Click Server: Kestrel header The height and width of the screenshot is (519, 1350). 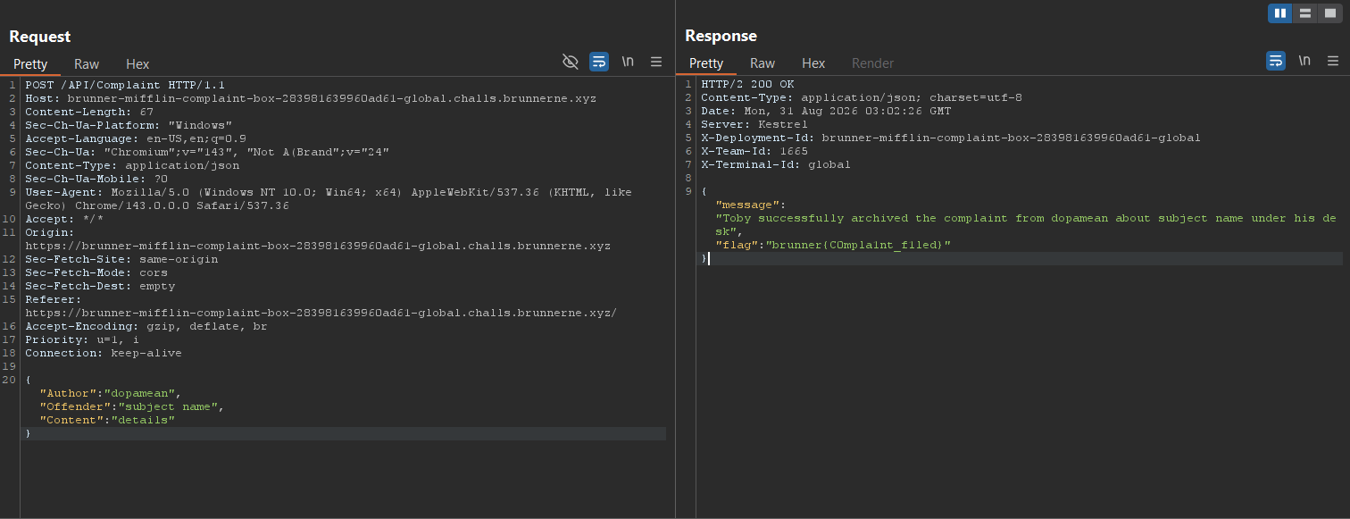(x=754, y=124)
